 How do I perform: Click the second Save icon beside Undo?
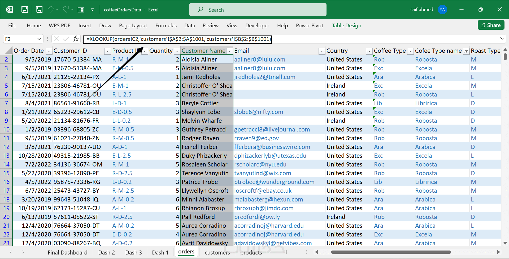(x=39, y=10)
